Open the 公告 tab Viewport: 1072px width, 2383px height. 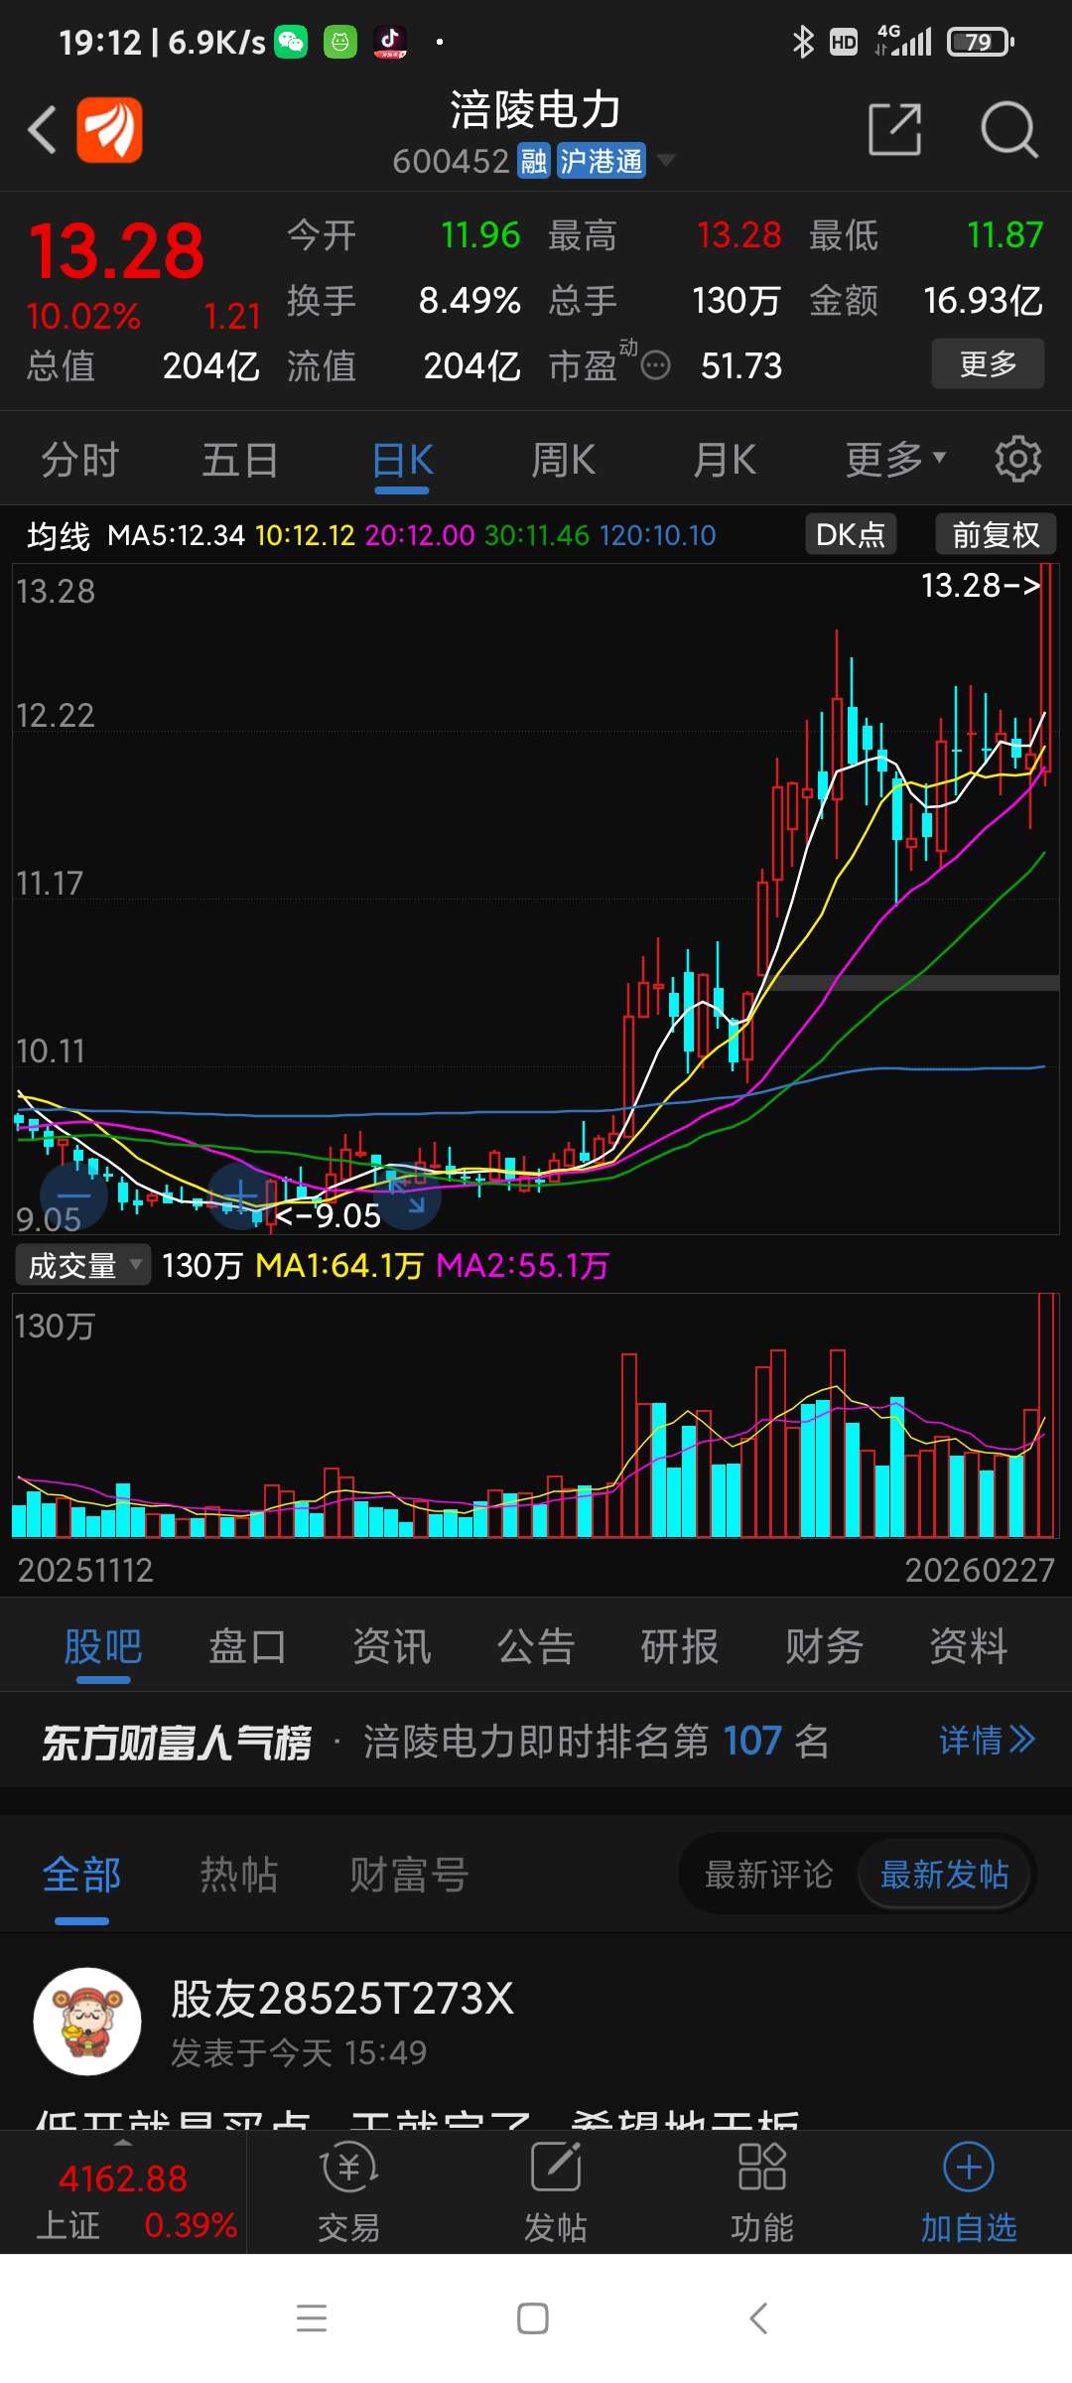[536, 1647]
